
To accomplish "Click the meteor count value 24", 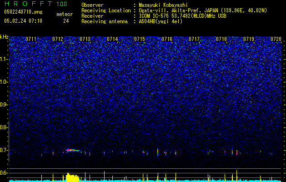I will 66,21.
